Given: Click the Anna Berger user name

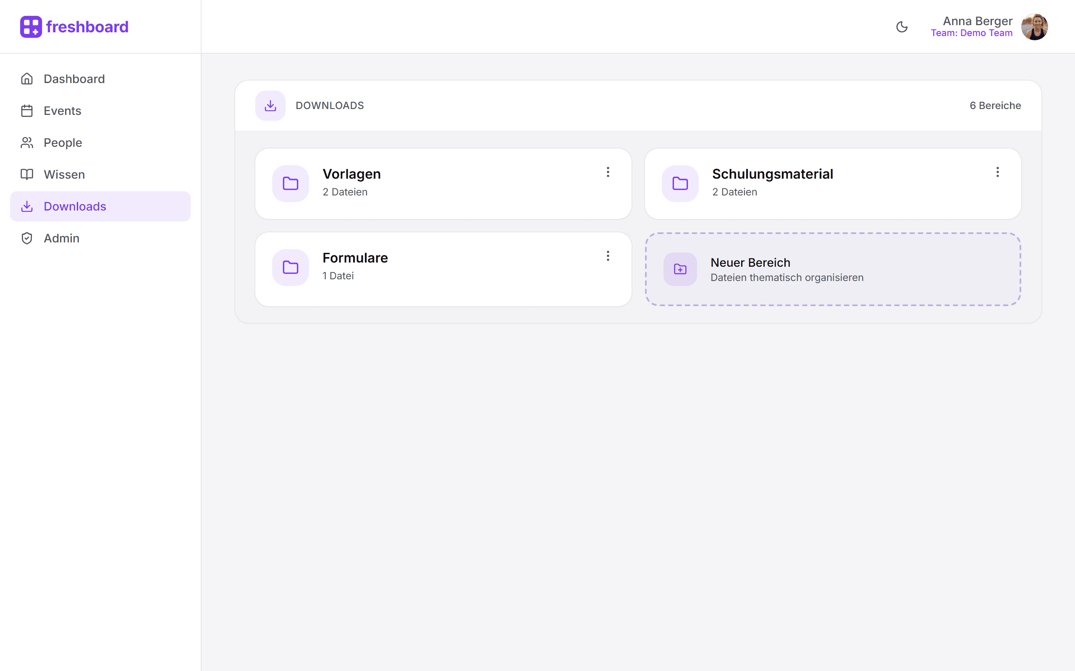Looking at the screenshot, I should [977, 21].
